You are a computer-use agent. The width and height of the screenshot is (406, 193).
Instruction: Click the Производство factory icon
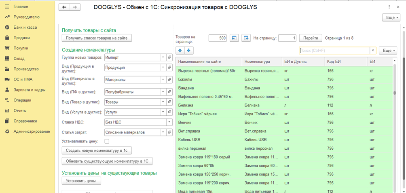pyautogui.click(x=7, y=69)
